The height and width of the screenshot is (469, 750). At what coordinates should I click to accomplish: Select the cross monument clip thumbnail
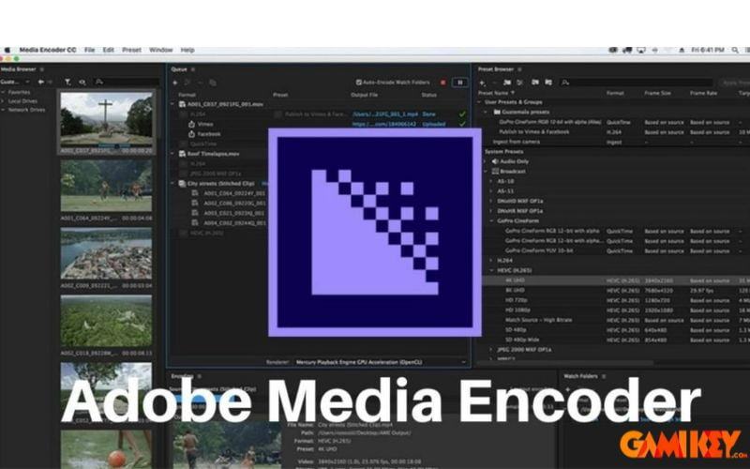click(x=107, y=119)
